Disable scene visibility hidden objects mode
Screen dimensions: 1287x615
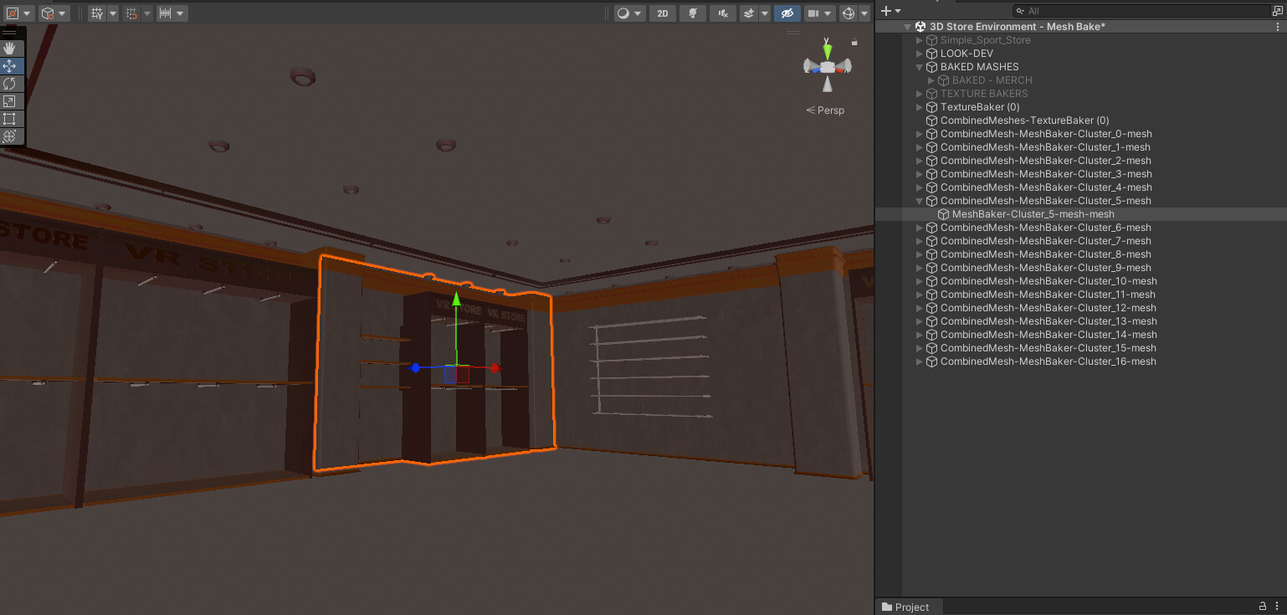[787, 13]
